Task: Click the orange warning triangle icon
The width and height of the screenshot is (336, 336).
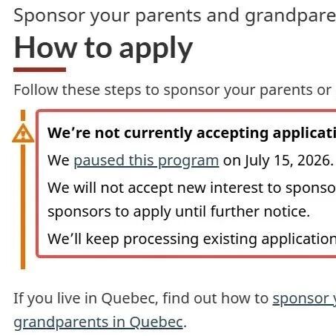Action: (23, 133)
